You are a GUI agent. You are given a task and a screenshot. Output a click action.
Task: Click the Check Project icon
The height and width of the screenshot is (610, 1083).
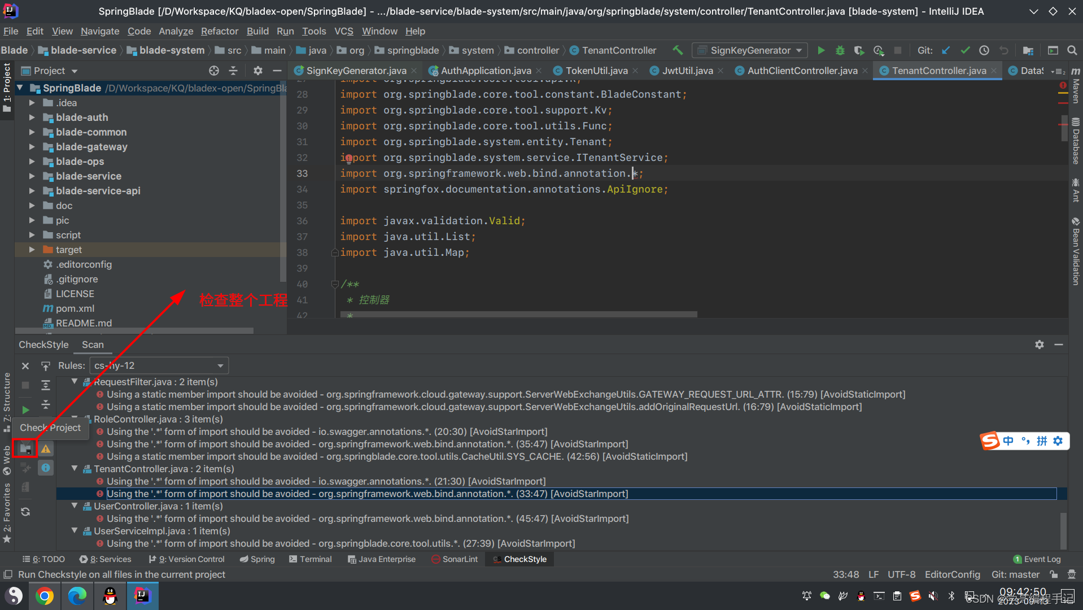[25, 449]
